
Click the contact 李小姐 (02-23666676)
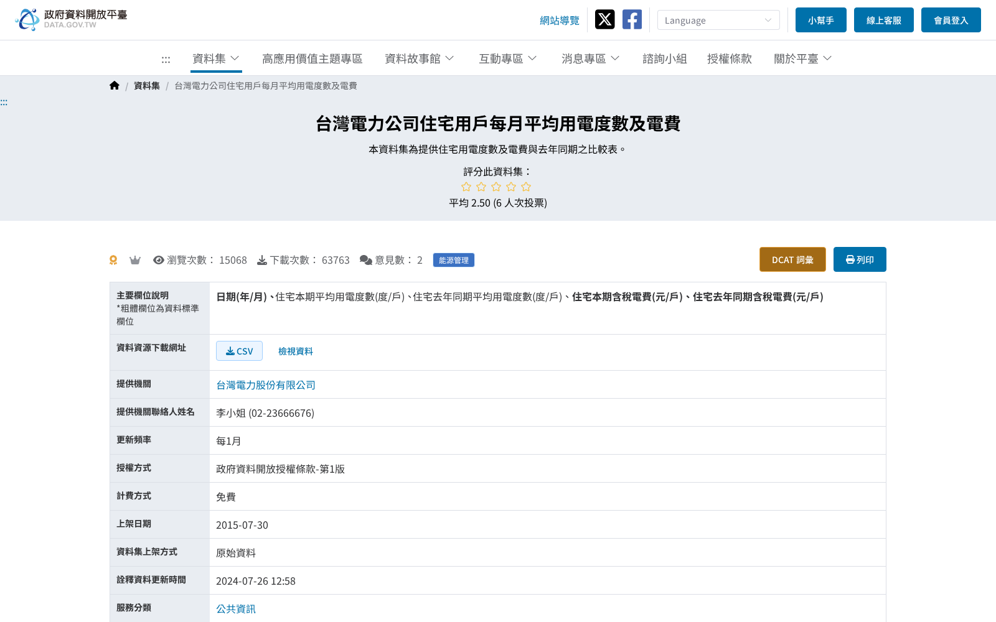[x=265, y=413]
